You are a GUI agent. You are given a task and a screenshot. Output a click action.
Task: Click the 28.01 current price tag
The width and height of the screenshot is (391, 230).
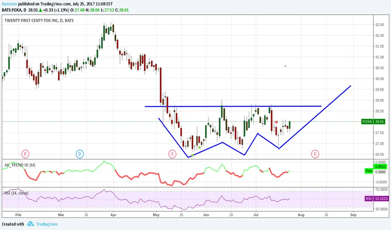tap(379, 122)
